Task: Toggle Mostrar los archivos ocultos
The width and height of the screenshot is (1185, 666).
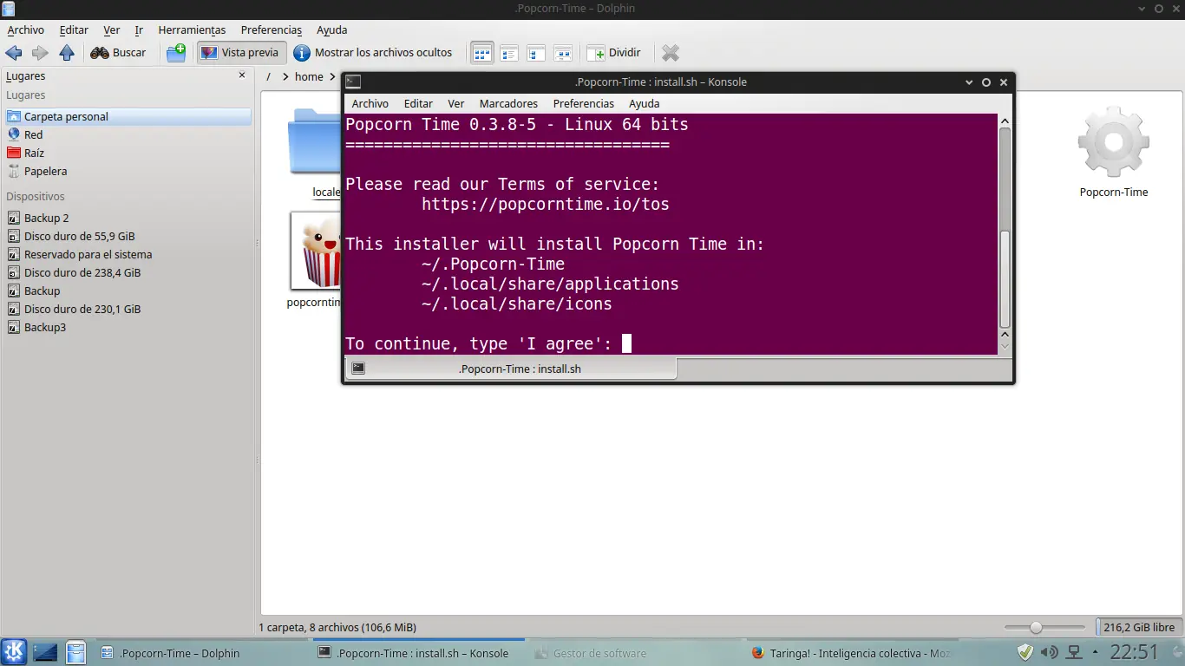Action: click(373, 53)
